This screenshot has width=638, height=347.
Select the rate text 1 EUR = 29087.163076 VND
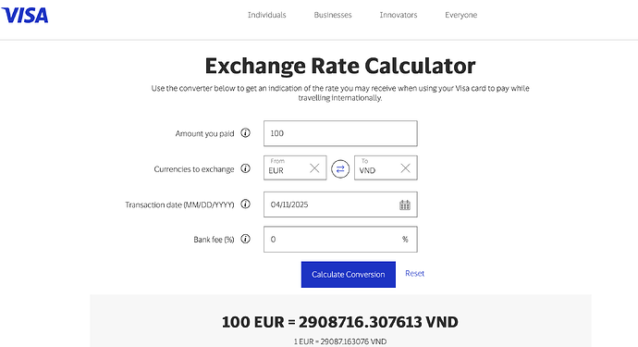(x=340, y=341)
